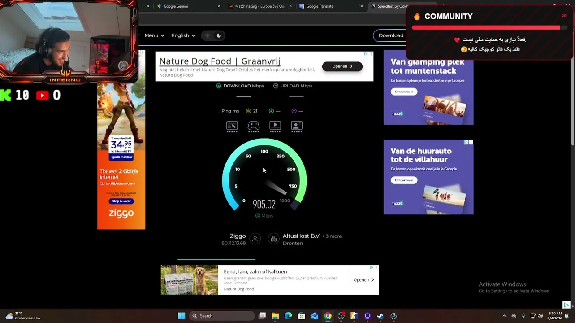575x323 pixels.
Task: Open the Outlook mail app in taskbar
Action: [315, 316]
